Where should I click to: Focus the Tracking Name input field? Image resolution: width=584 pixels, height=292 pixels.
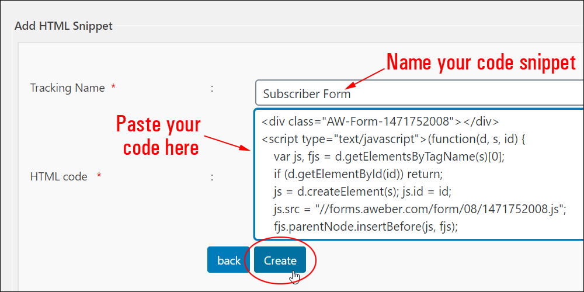point(419,93)
